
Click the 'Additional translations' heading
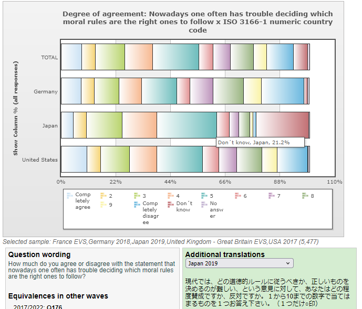[225, 254]
